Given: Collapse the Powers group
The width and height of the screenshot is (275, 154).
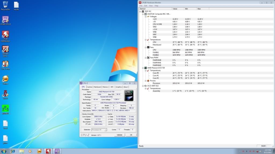Looking at the screenshot, I should [145, 81].
